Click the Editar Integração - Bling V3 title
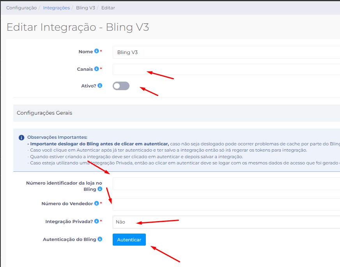 pyautogui.click(x=78, y=28)
